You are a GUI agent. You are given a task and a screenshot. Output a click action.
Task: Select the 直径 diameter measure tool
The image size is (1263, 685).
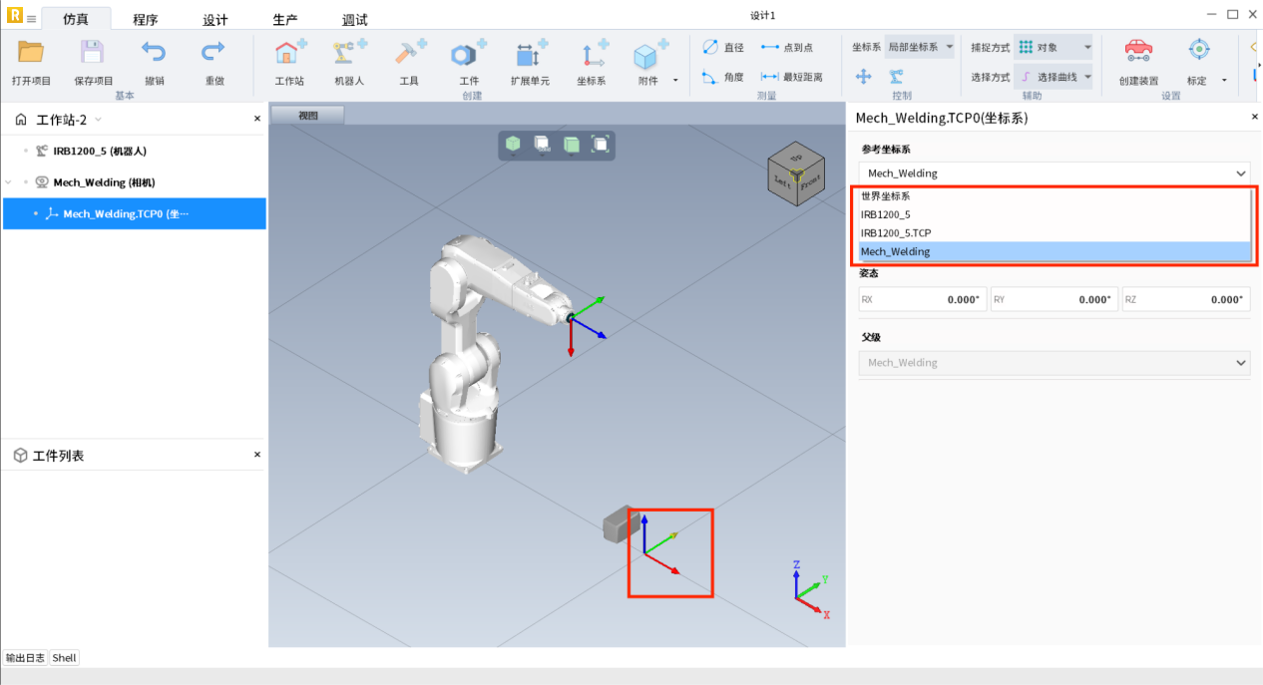[x=723, y=47]
